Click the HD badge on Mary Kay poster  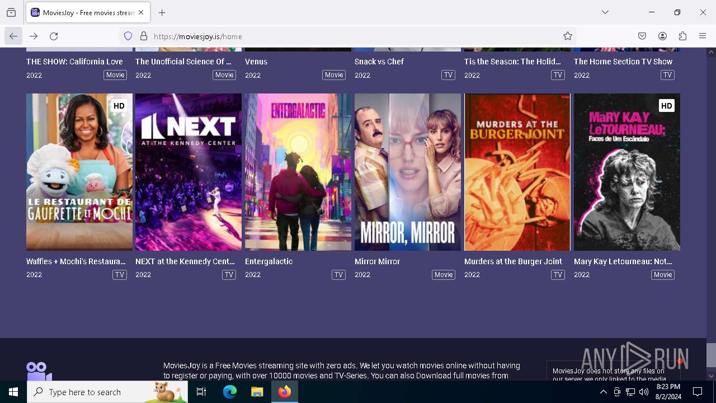point(666,106)
